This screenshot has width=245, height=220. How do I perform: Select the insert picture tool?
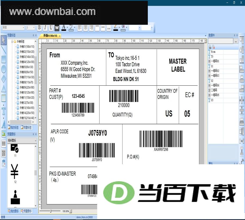[x=4, y=134]
